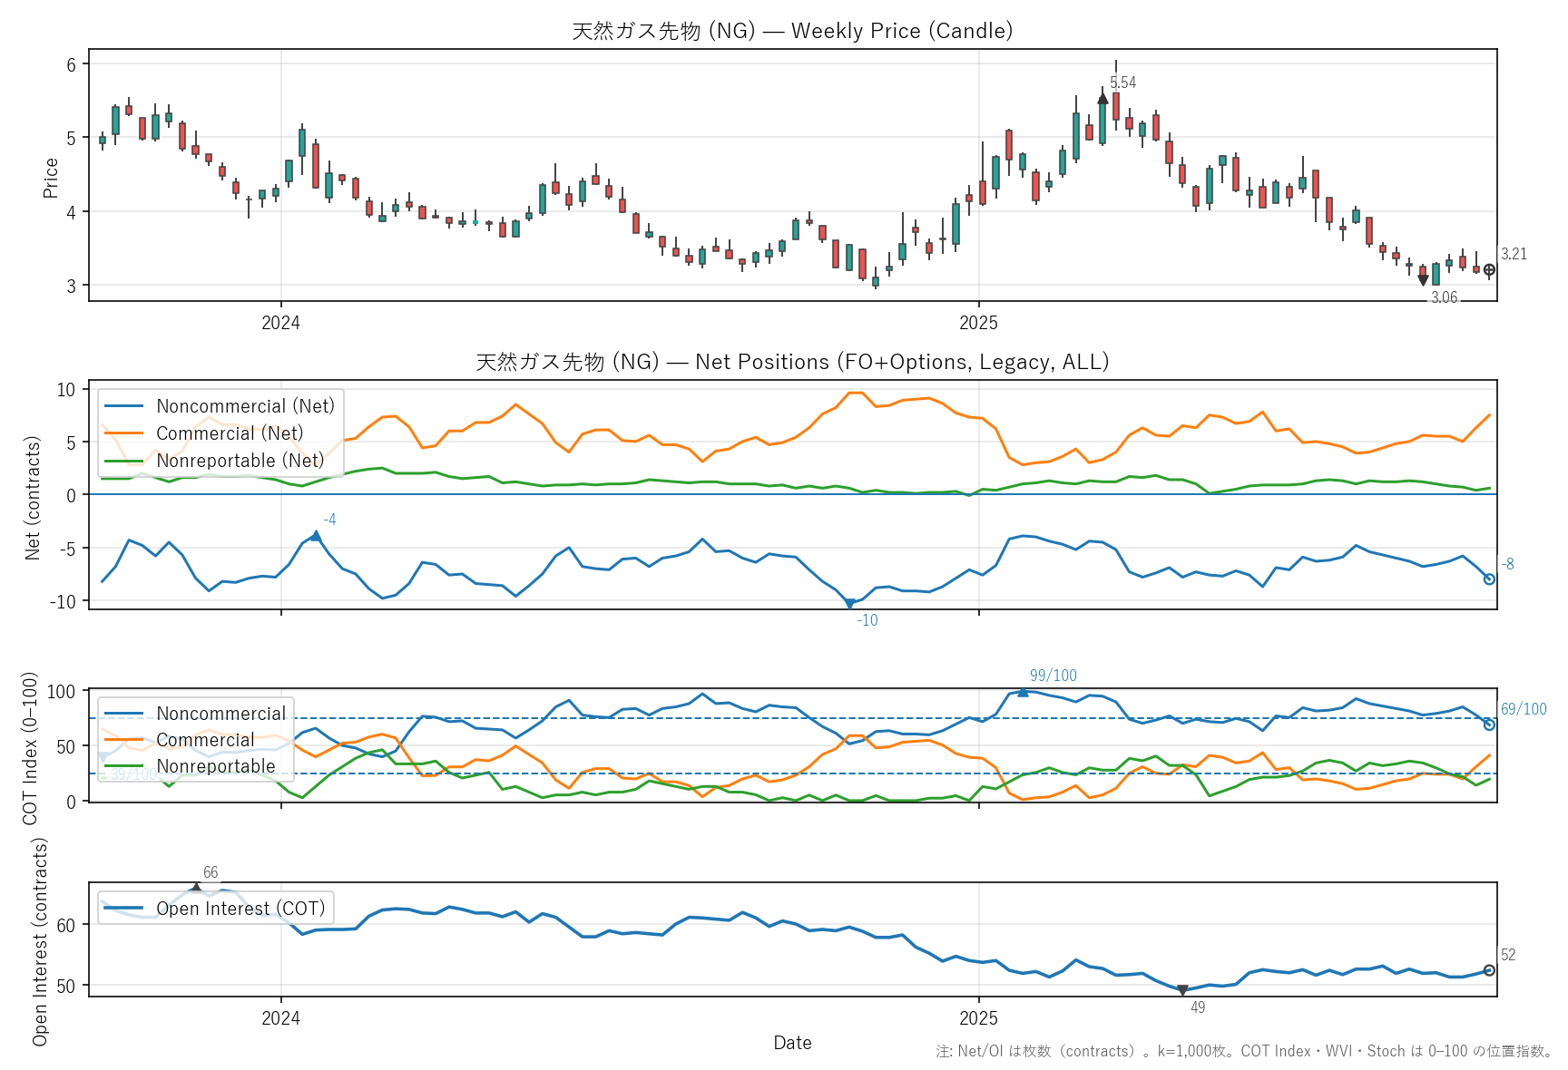This screenshot has height=1070, width=1568.
Task: Click the Net Positions chart title
Action: 792,362
